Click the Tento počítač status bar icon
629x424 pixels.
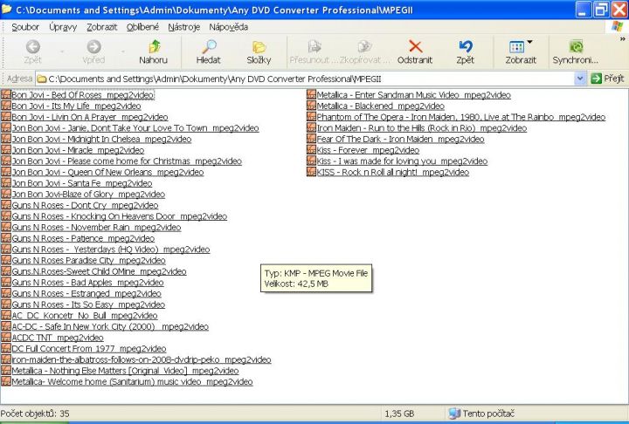pyautogui.click(x=454, y=414)
